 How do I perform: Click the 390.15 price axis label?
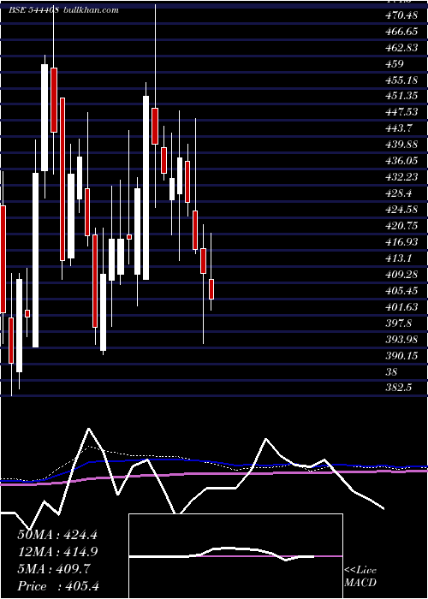(401, 356)
